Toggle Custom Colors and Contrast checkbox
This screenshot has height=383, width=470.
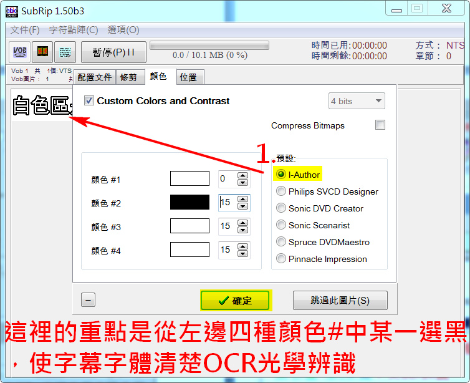[89, 101]
